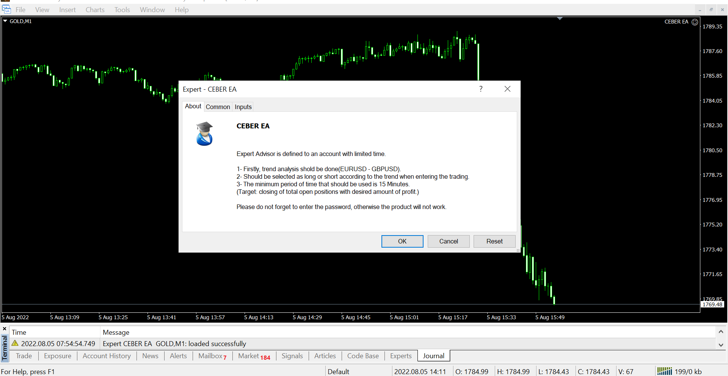Screen dimensions: 728x376
Task: Open the Insert menu
Action: pos(67,10)
